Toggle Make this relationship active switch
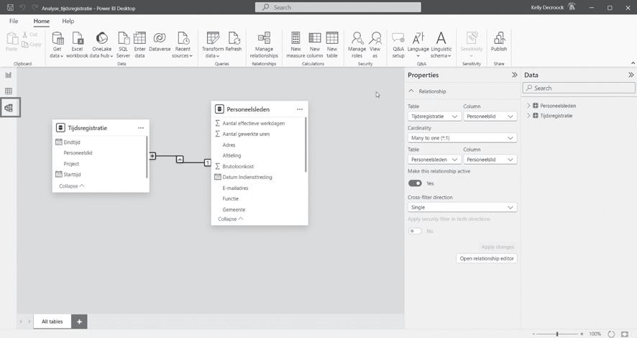Image resolution: width=637 pixels, height=338 pixels. 415,183
